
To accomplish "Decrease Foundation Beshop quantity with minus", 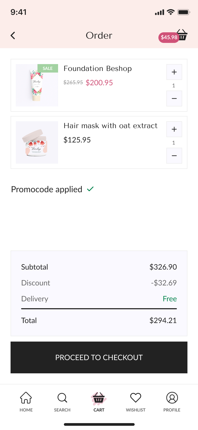I will coord(174,98).
